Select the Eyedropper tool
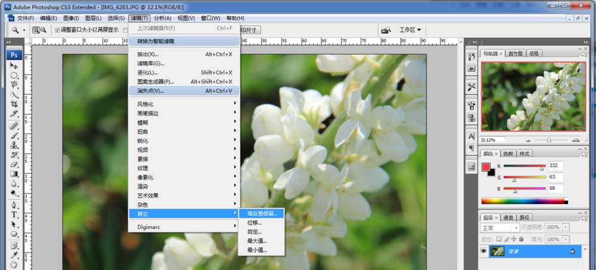The image size is (596, 270). click(x=14, y=255)
